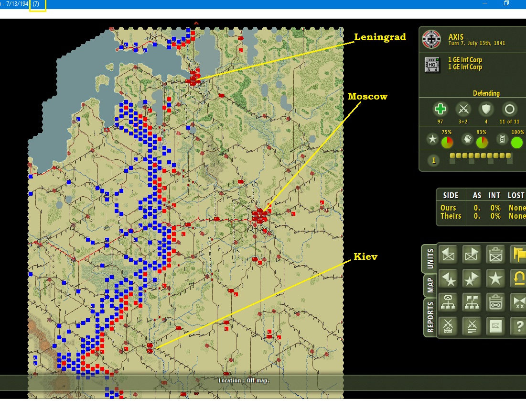Click the next unit icon

(472, 255)
